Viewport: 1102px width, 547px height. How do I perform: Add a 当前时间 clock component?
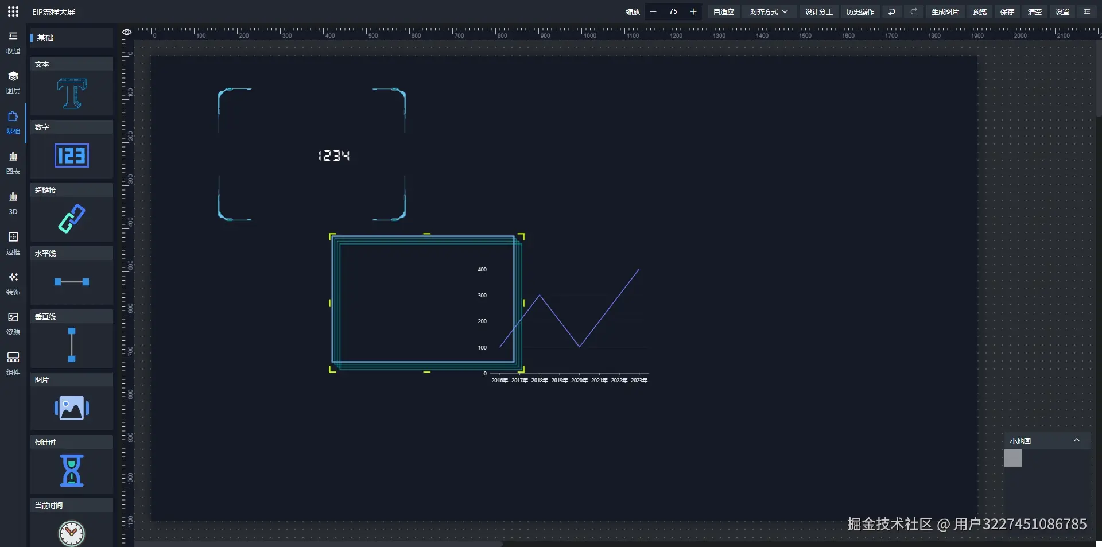tap(72, 523)
